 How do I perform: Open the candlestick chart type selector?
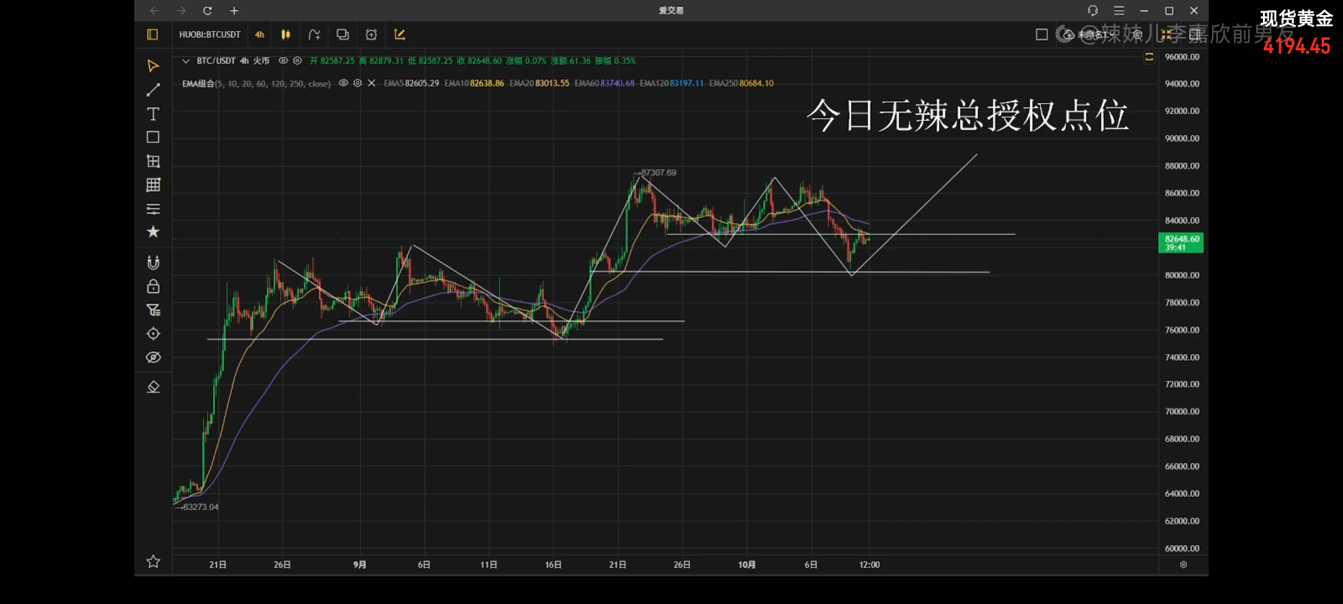pos(285,35)
